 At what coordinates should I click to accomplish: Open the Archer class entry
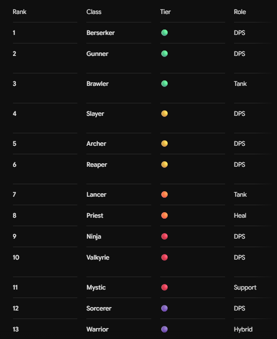click(x=96, y=144)
